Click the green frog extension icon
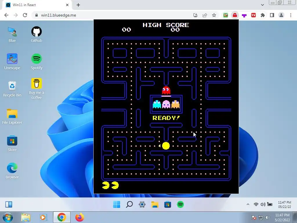 click(x=226, y=15)
